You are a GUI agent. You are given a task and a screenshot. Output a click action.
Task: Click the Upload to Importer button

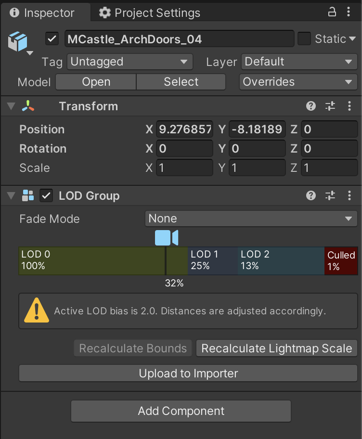point(188,373)
